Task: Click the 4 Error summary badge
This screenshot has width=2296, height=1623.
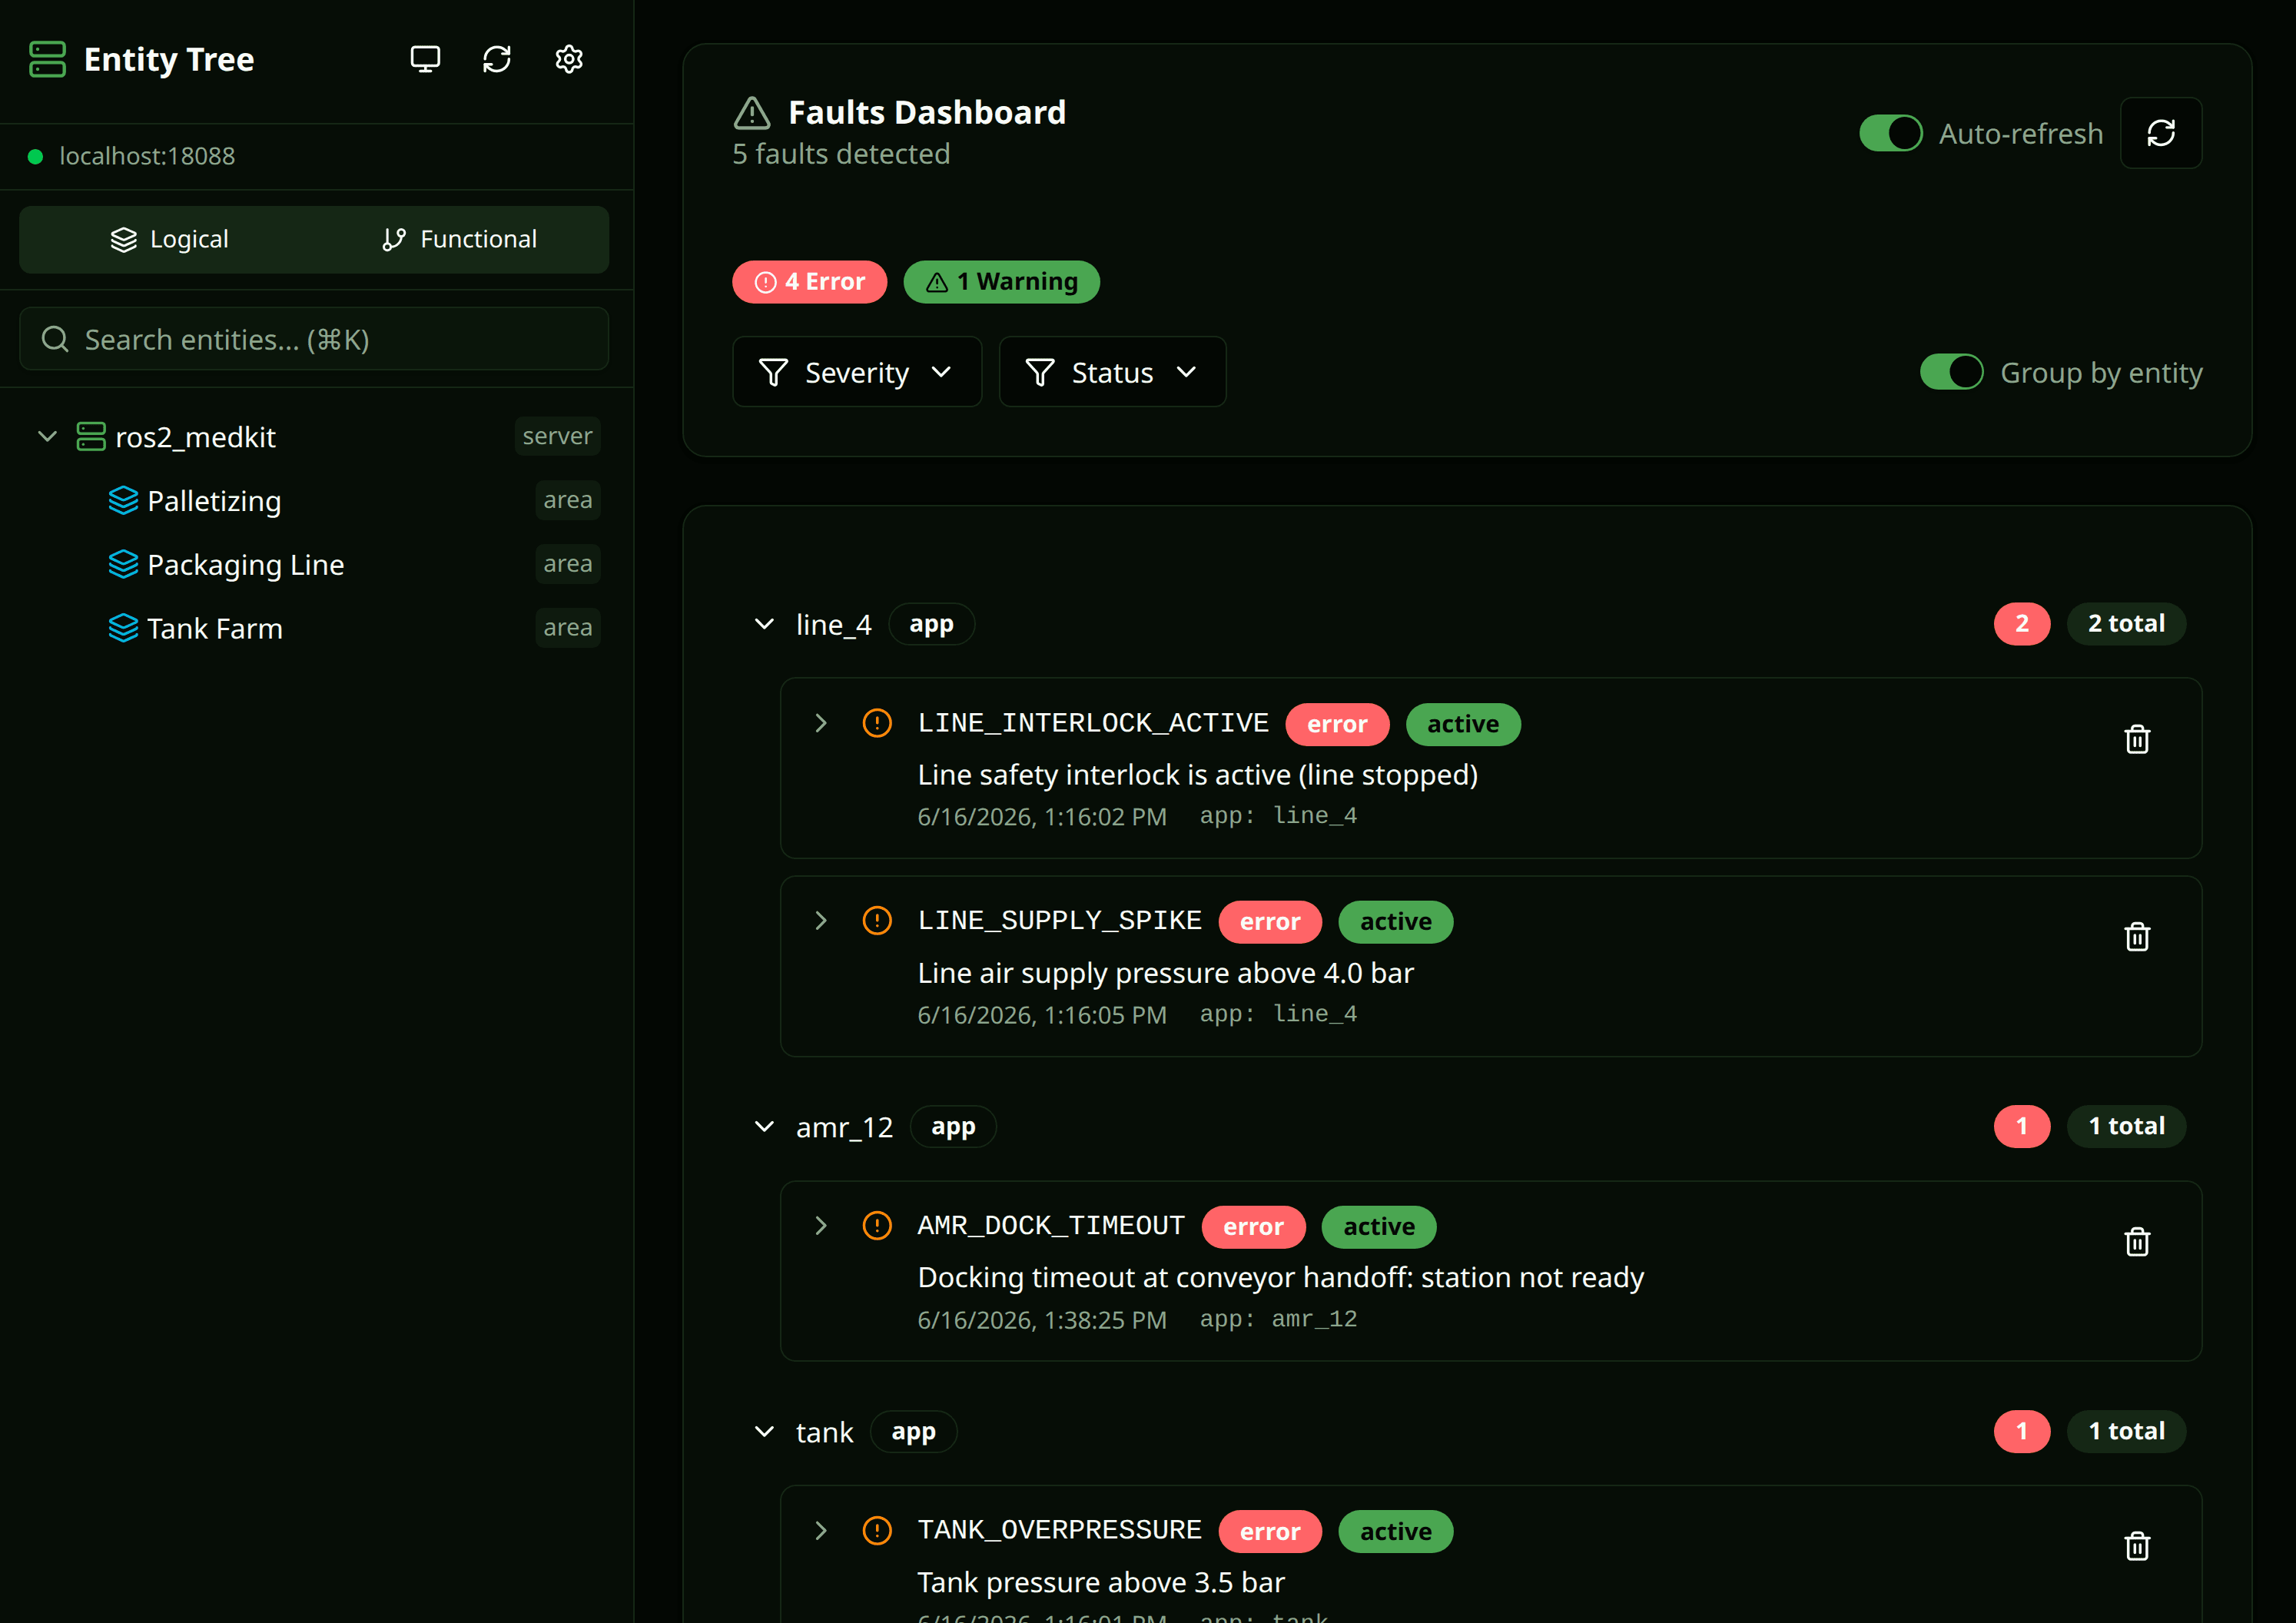Action: point(809,282)
